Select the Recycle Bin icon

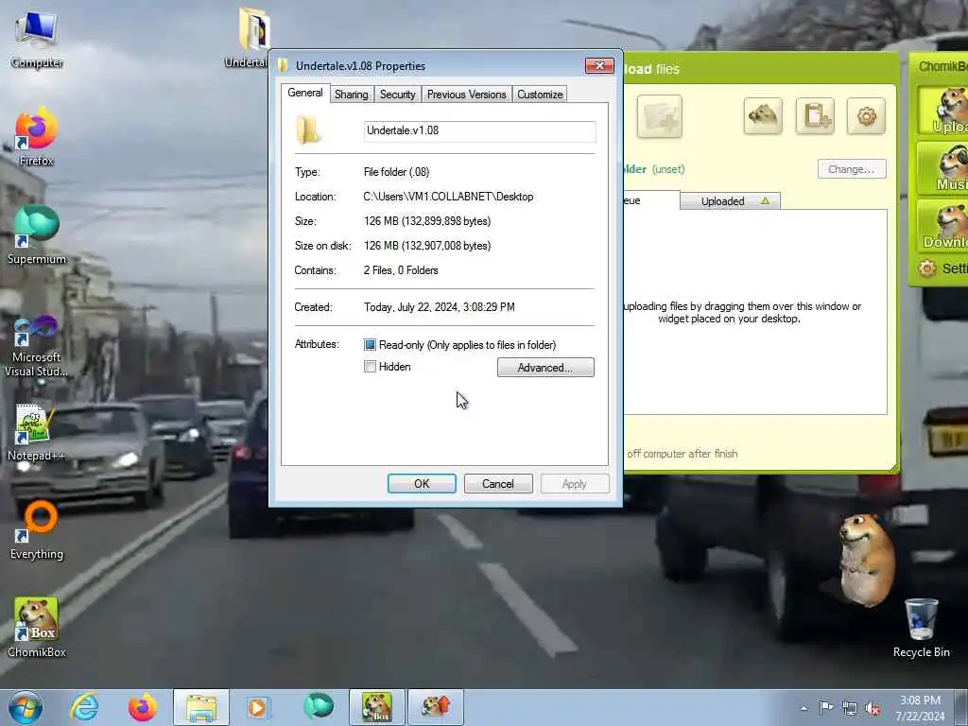921,628
